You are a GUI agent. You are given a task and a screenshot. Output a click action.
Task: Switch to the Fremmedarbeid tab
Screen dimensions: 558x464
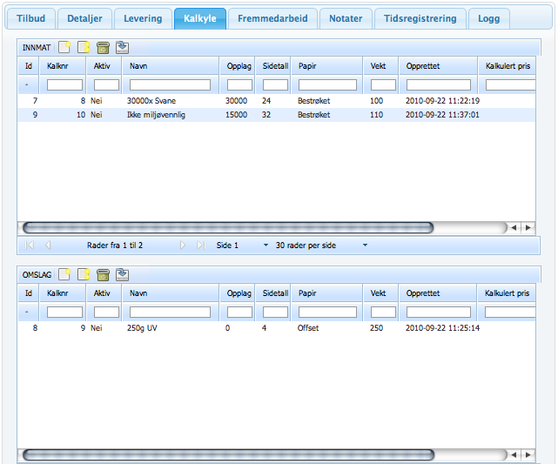tap(272, 18)
